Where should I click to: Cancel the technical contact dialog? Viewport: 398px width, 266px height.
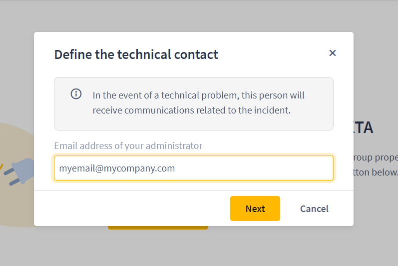click(314, 209)
